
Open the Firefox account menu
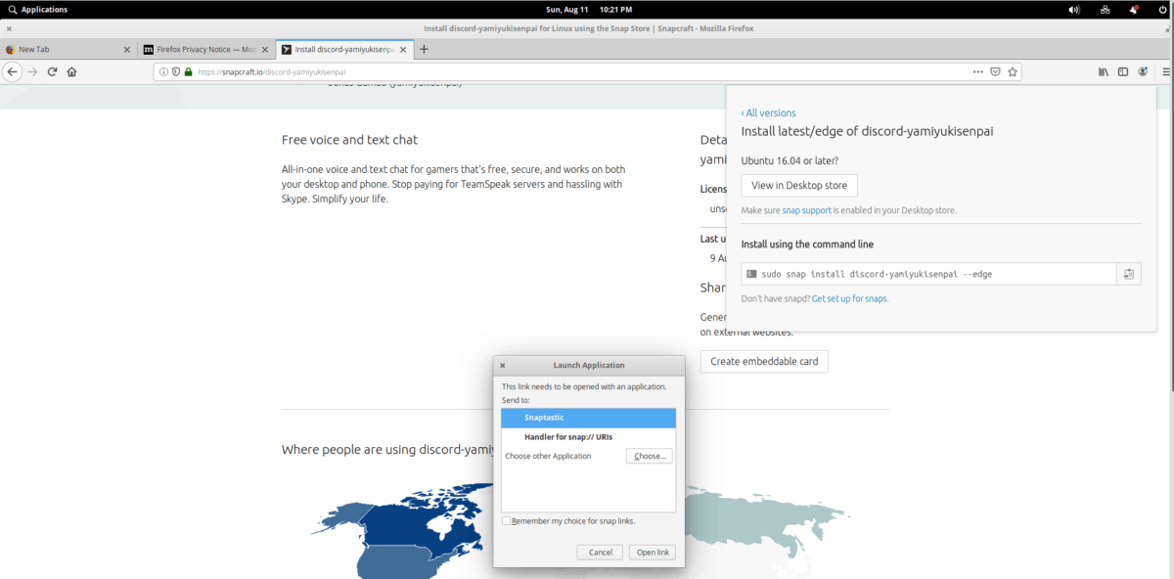point(1143,71)
